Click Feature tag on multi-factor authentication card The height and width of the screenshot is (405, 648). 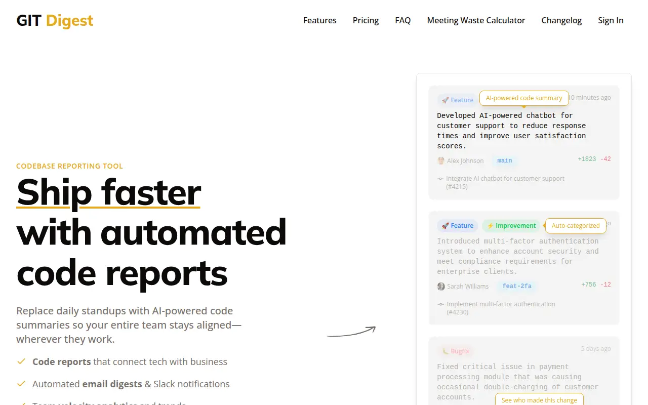pyautogui.click(x=458, y=226)
